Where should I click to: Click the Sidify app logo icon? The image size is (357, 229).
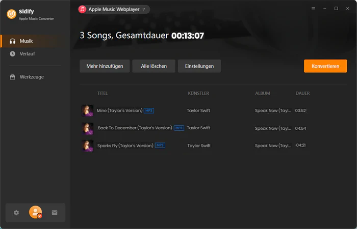coord(11,14)
